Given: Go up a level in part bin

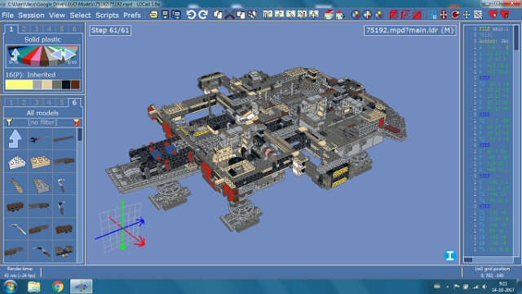Looking at the screenshot, I should pyautogui.click(x=15, y=139).
